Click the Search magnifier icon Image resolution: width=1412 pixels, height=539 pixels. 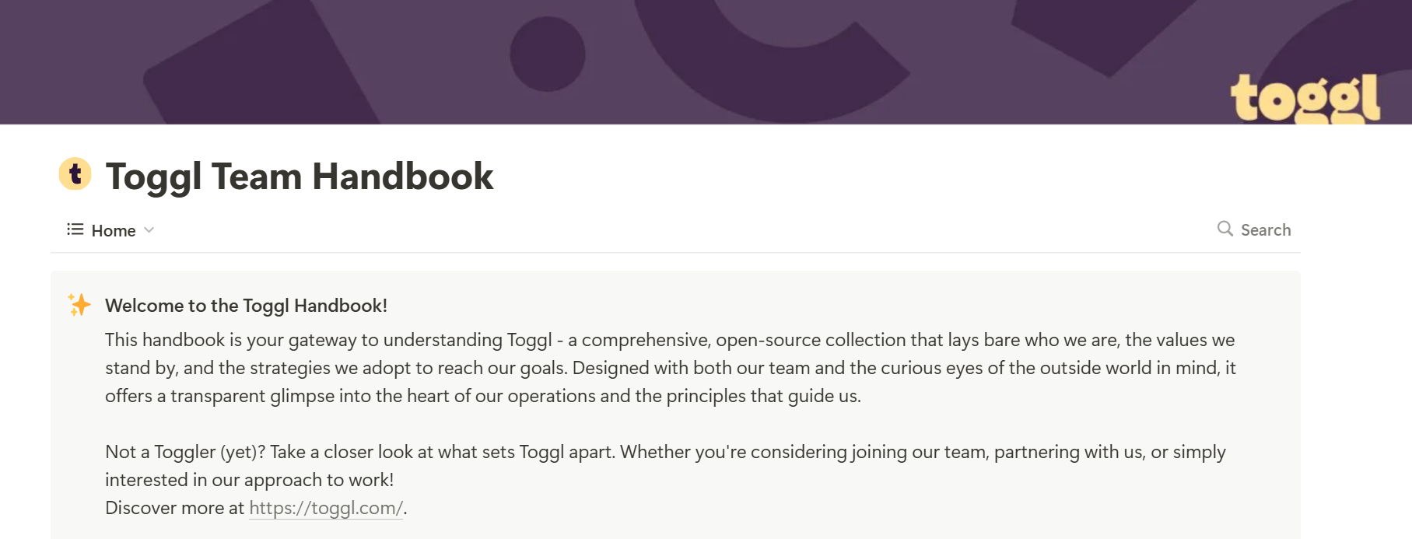click(x=1225, y=229)
